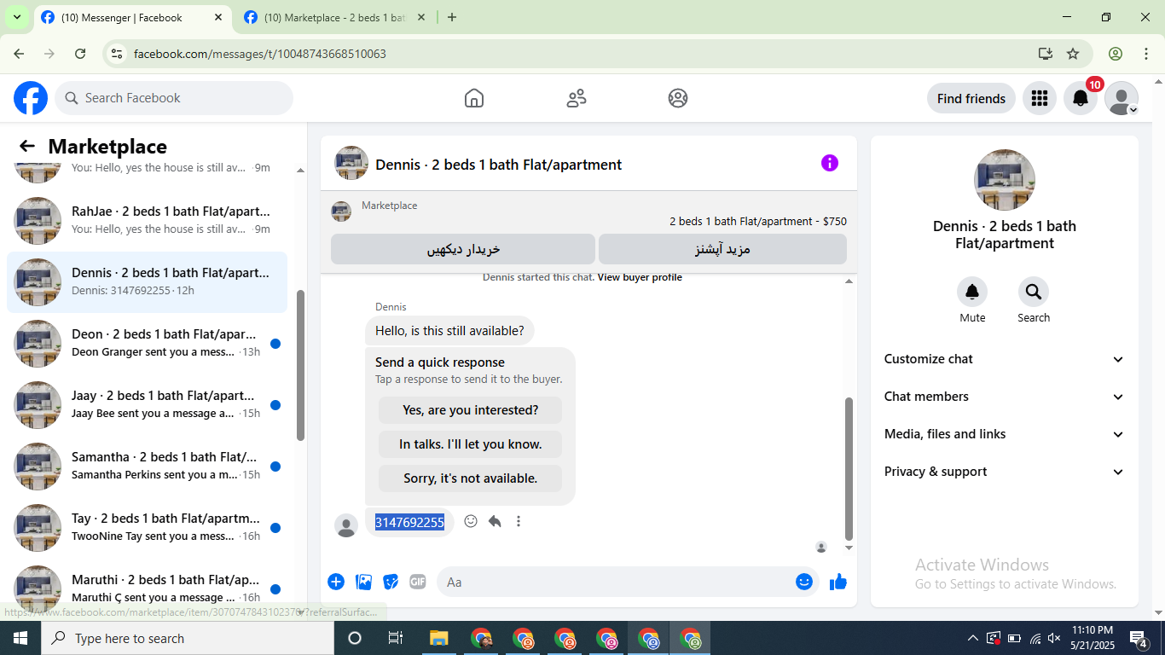Open the Jaay conversation
Image resolution: width=1165 pixels, height=655 pixels.
[x=147, y=405]
